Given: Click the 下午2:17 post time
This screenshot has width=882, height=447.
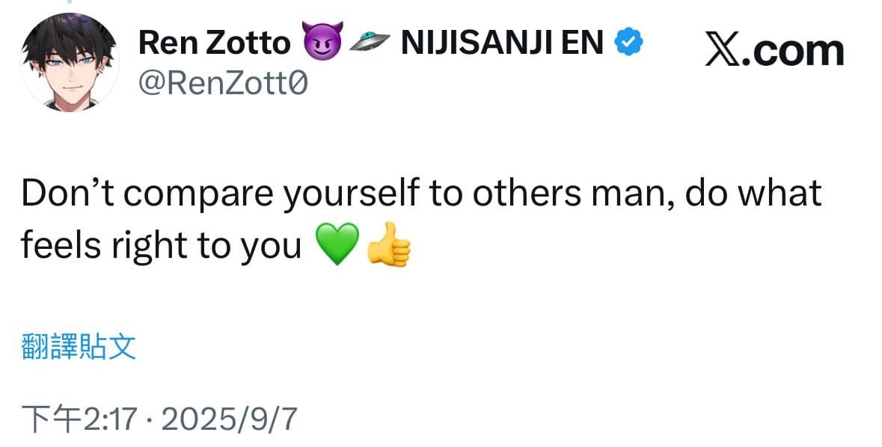Looking at the screenshot, I should coord(79,419).
